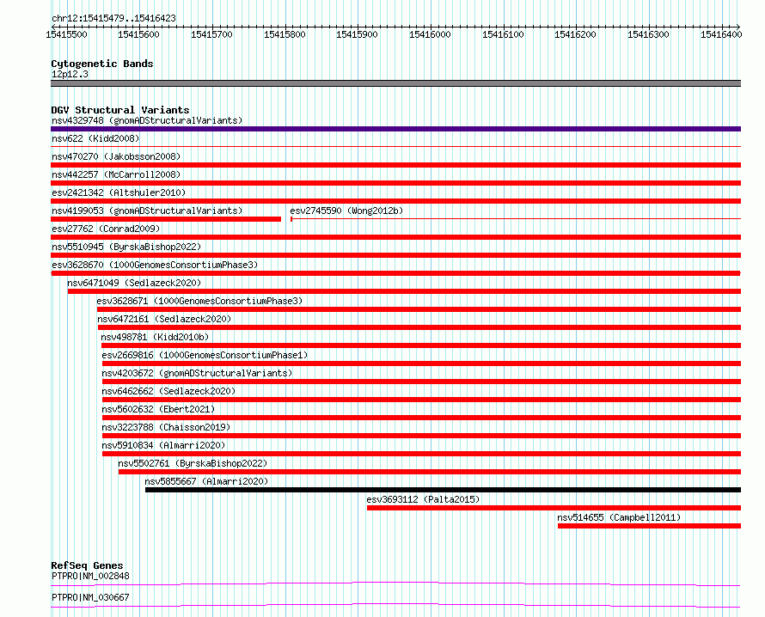The image size is (765, 617).
Task: Click the chr12:15415479..15416423 region label
Action: point(113,19)
